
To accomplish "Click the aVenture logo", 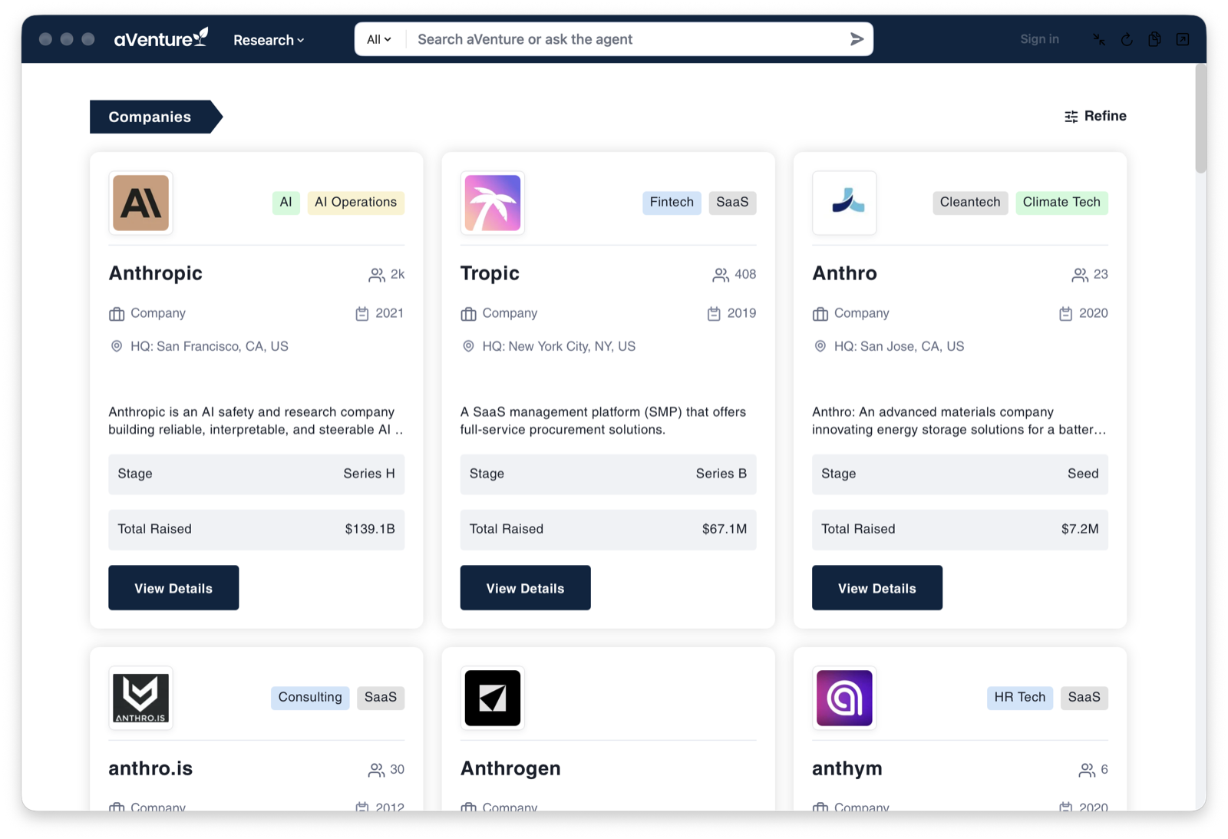I will click(161, 38).
